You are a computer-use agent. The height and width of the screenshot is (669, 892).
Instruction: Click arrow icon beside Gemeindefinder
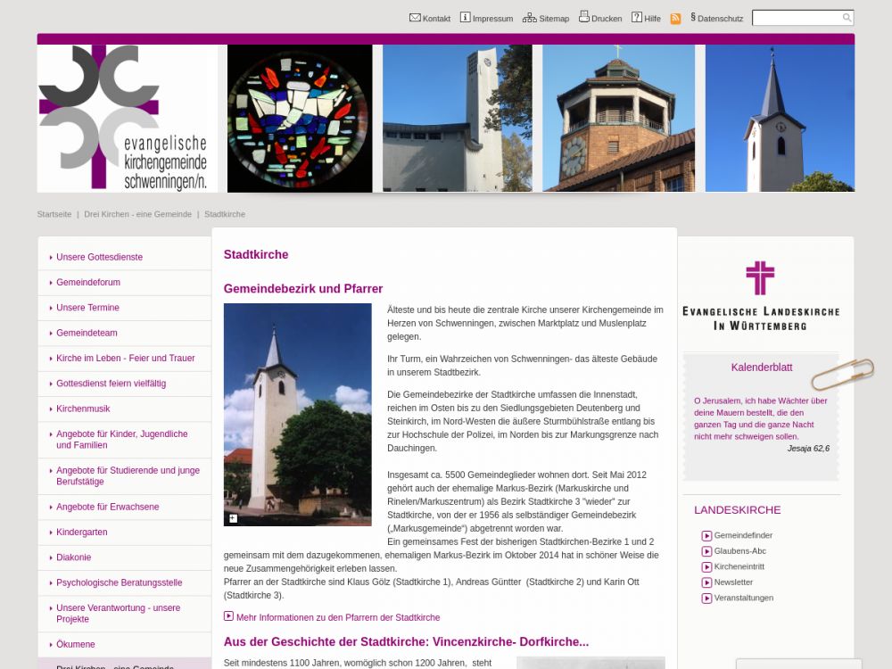(x=706, y=536)
